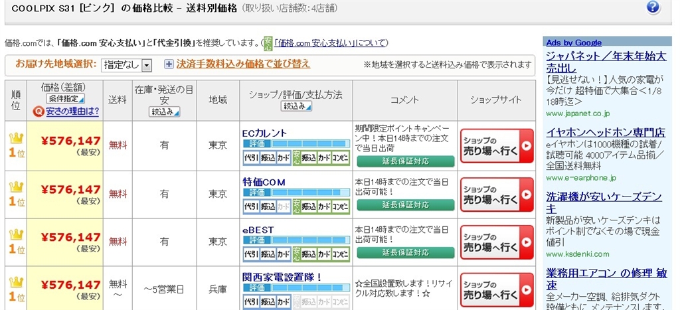Click the first 振込 icon for 関西家電設置隊
Image resolution: width=680 pixels, height=310 pixels.
(268, 301)
